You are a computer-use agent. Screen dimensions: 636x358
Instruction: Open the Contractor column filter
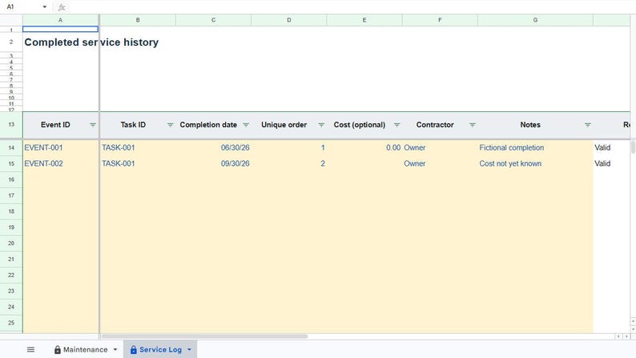click(472, 125)
